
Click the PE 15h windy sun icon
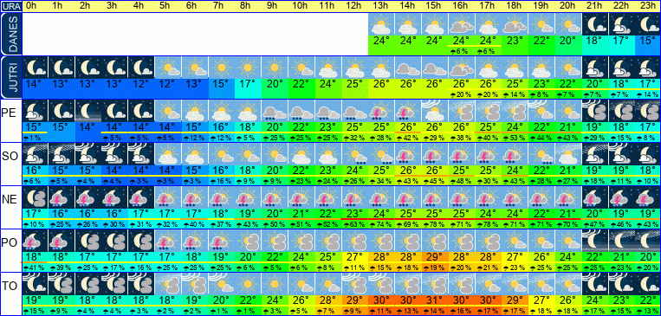click(x=435, y=111)
